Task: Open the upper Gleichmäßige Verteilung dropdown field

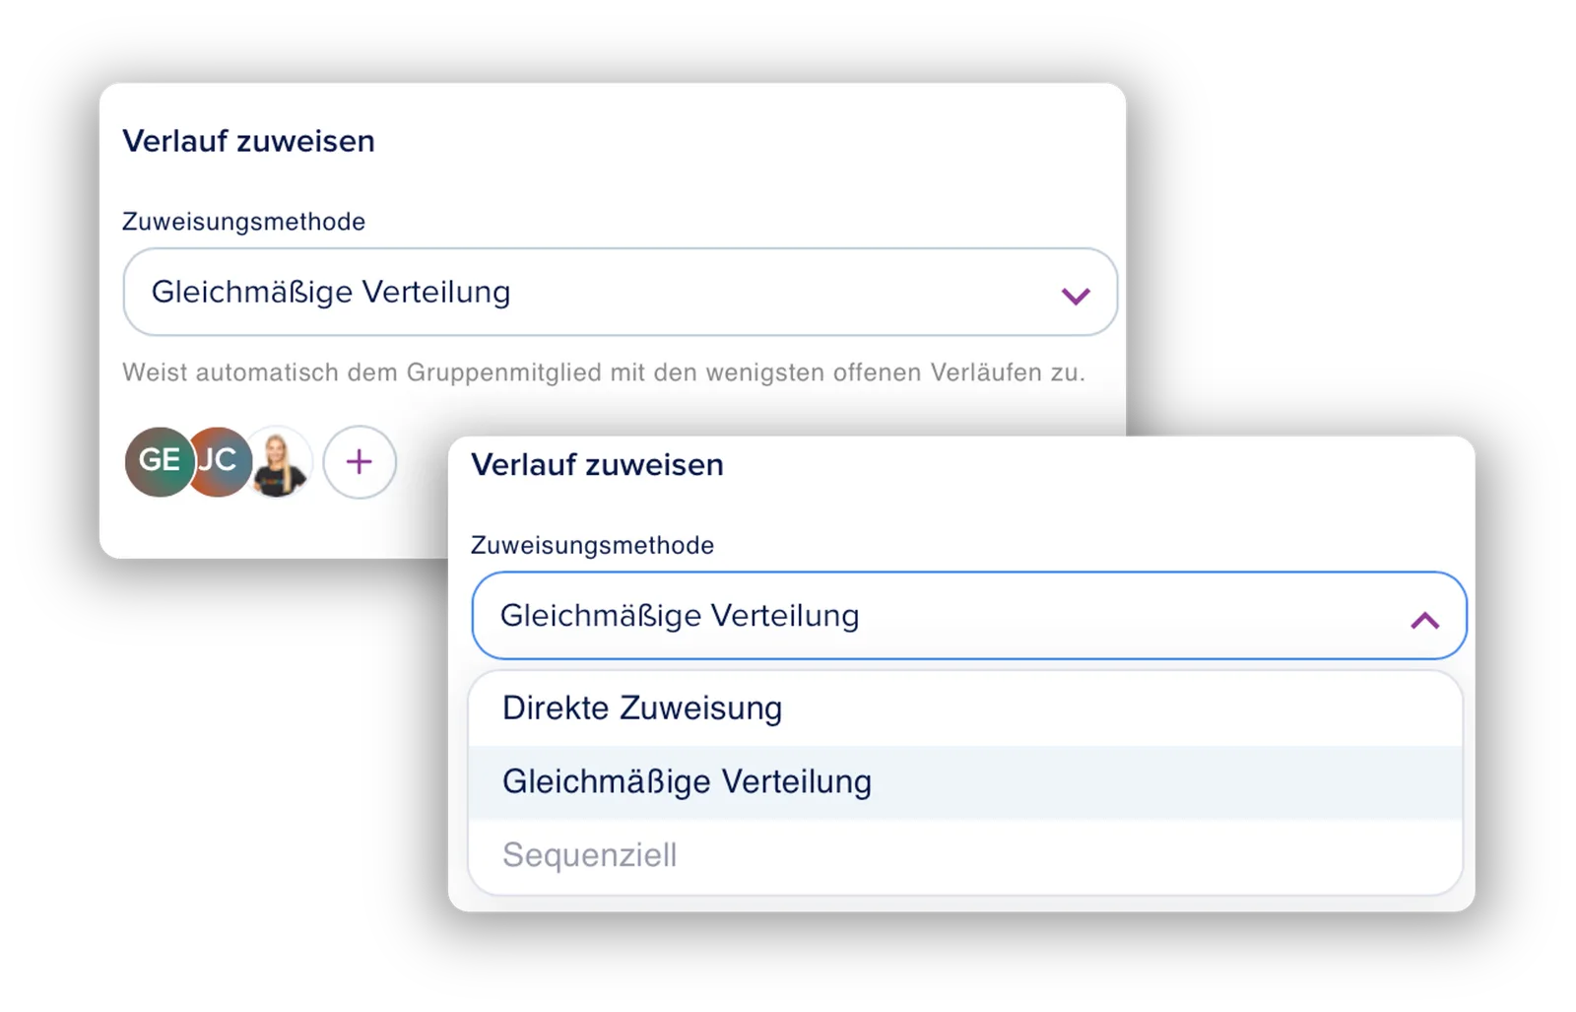Action: (621, 292)
